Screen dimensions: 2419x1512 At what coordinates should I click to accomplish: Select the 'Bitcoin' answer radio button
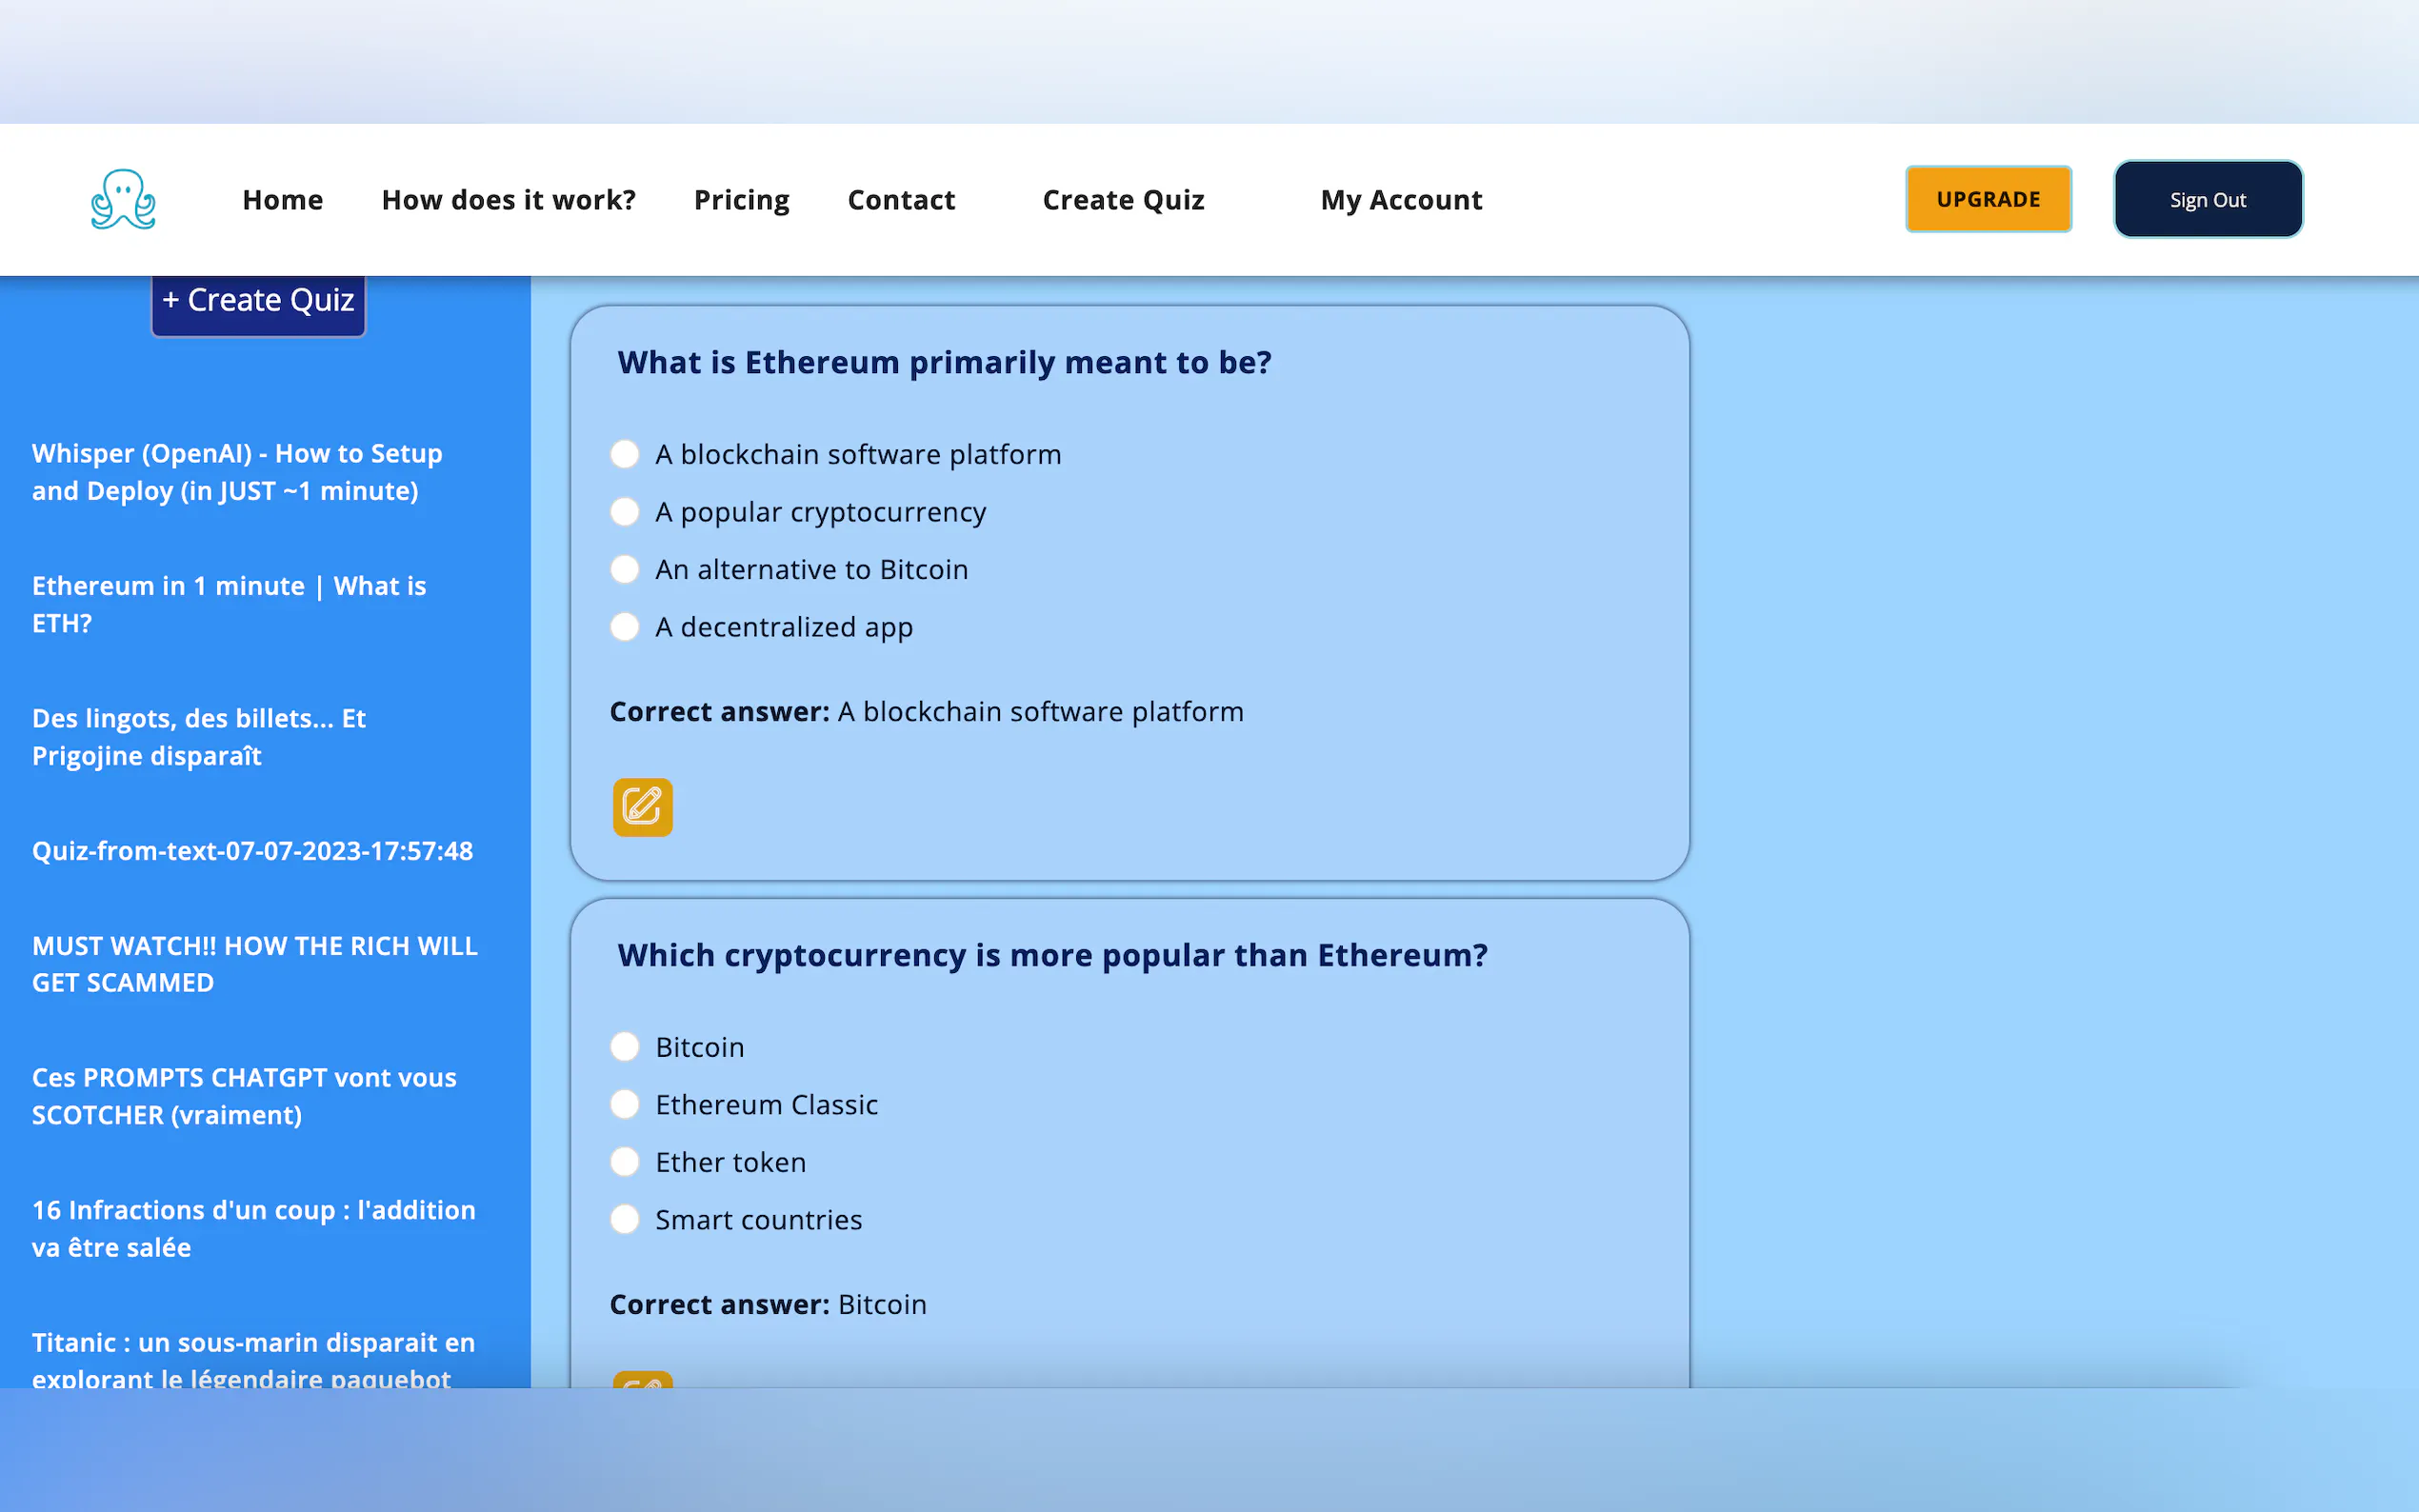pyautogui.click(x=625, y=1047)
